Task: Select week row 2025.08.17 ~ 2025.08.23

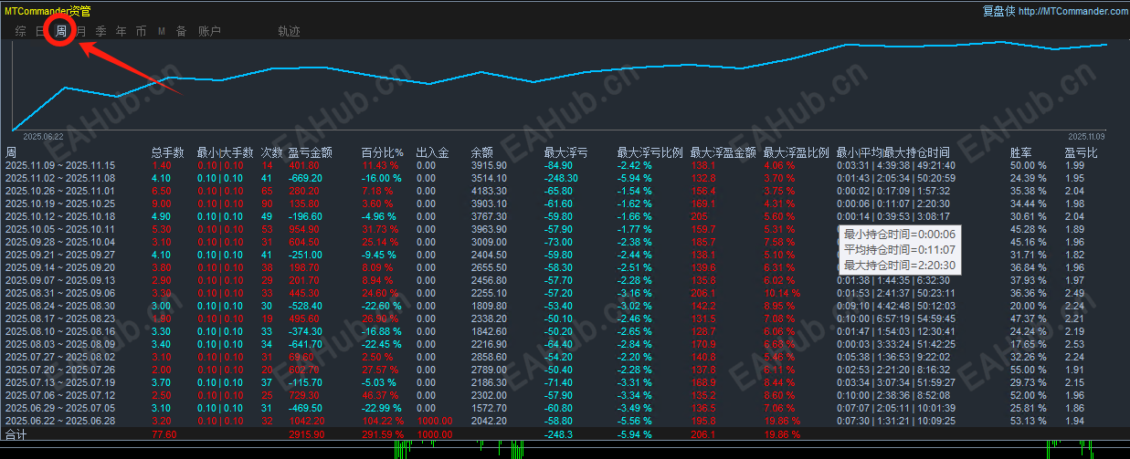Action: click(x=565, y=318)
